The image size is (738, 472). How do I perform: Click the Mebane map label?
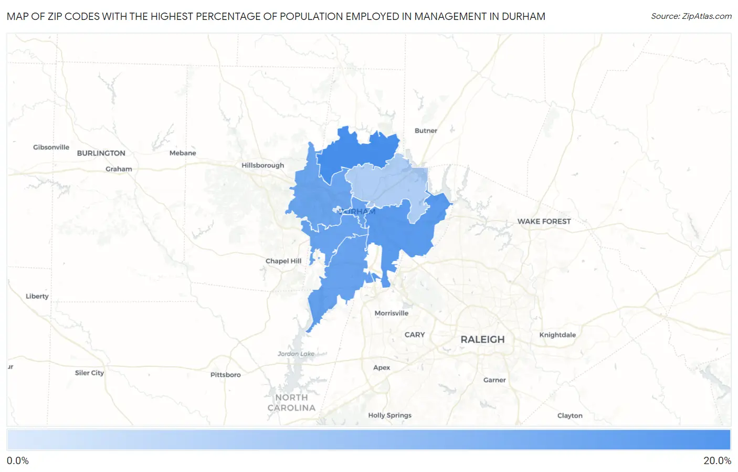pos(183,153)
